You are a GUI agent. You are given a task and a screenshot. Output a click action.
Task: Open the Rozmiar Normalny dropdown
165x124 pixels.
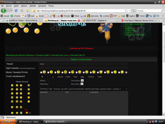[82, 84]
